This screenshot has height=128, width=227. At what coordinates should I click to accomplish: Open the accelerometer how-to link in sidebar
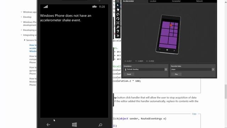[x=33, y=48]
